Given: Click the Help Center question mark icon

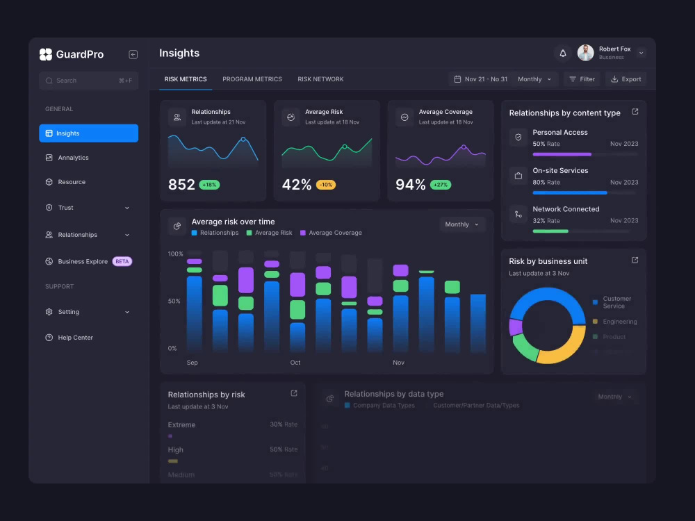Looking at the screenshot, I should [x=49, y=338].
